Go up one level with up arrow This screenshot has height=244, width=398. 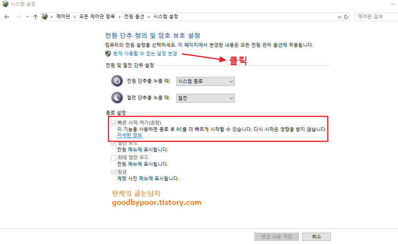35,17
